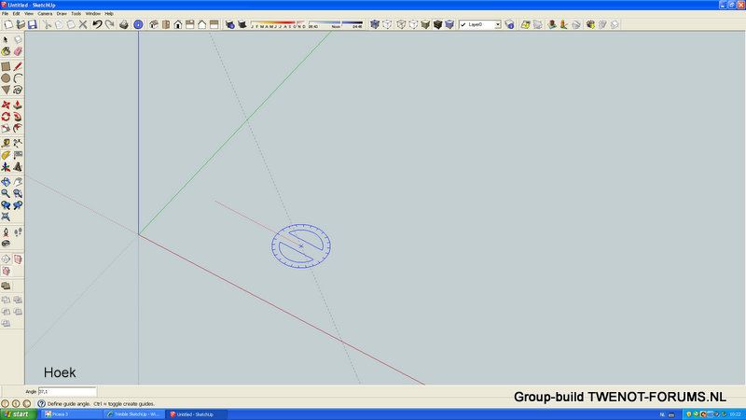Pick the Scale tool
746x420 pixels.
pos(6,128)
